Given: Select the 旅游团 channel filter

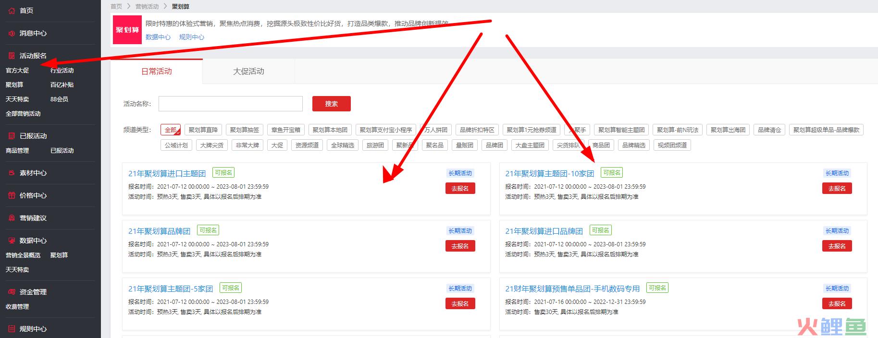Looking at the screenshot, I should pos(375,145).
